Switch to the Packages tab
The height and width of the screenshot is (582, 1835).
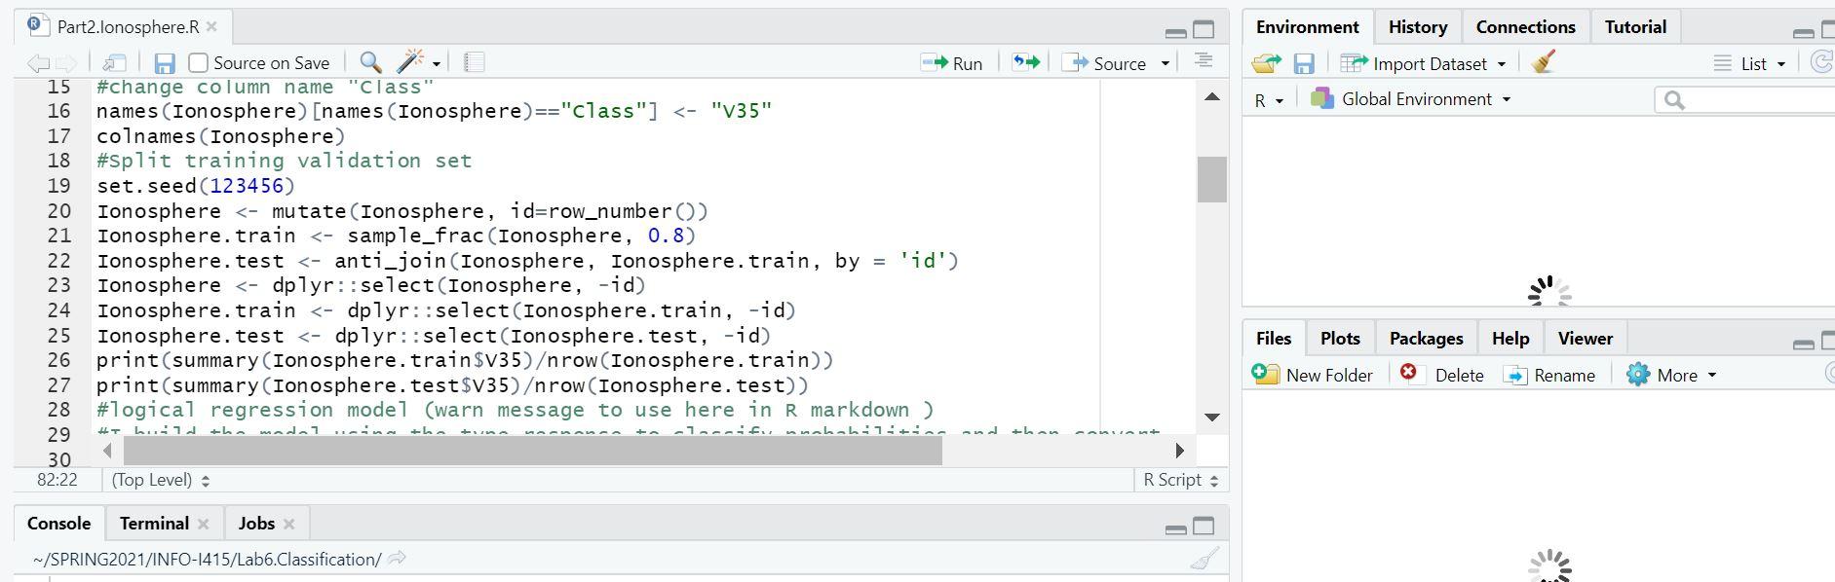click(x=1426, y=339)
